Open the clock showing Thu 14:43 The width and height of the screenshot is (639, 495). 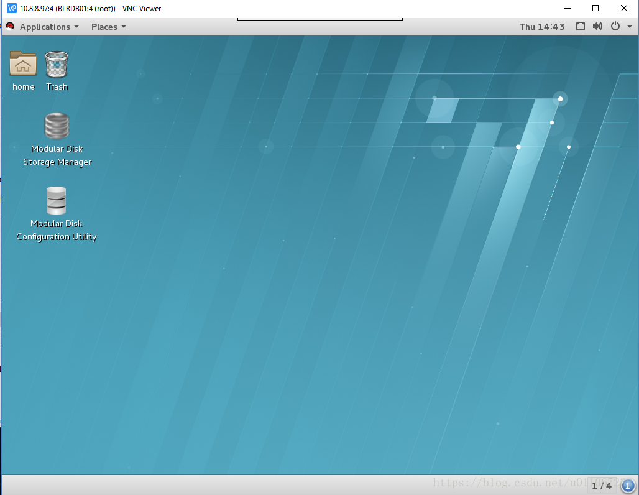click(542, 27)
